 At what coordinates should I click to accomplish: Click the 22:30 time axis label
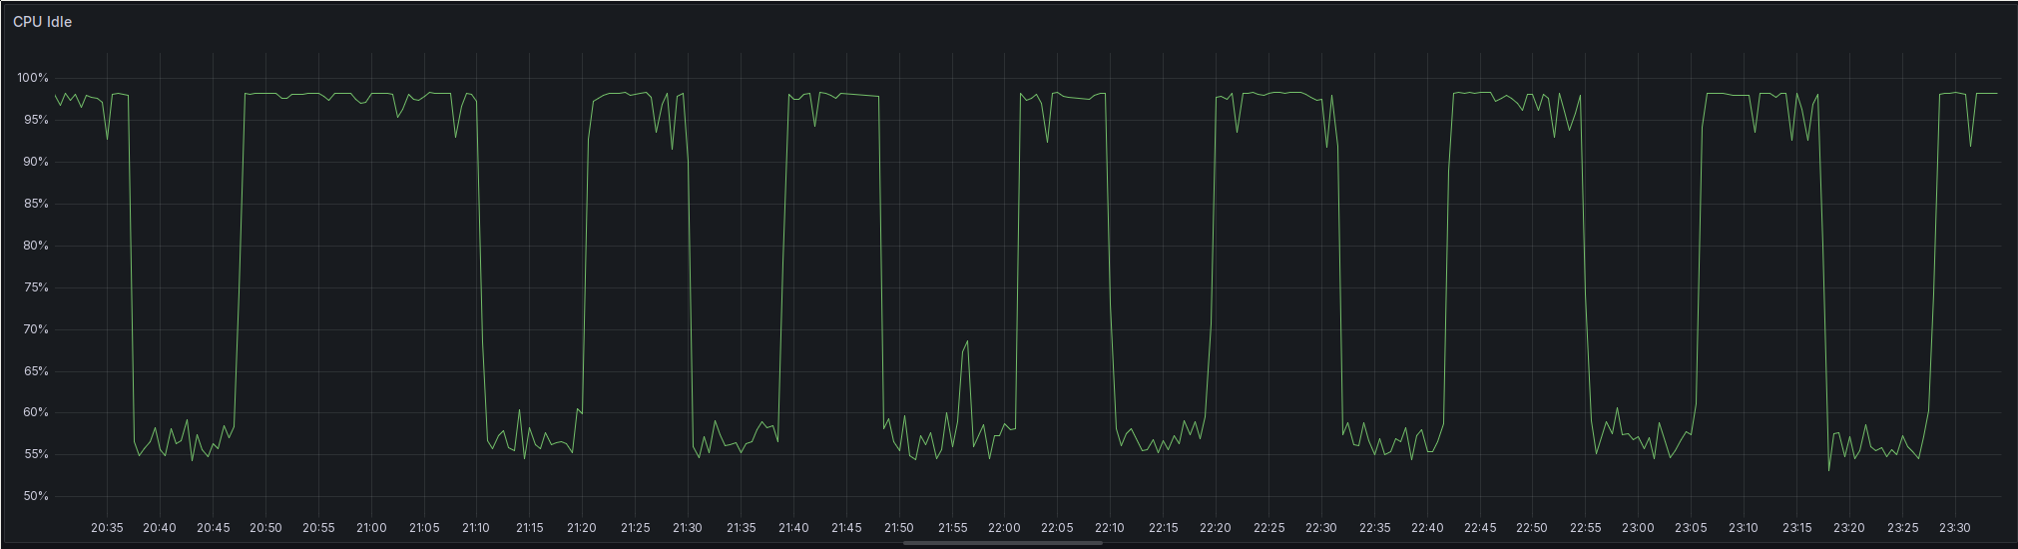(x=1321, y=528)
